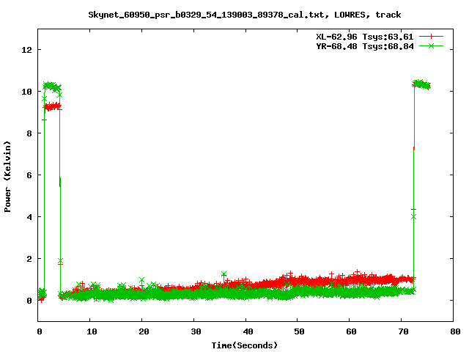Click the y-axis tick label 12
The width and height of the screenshot is (469, 352).
tap(27, 50)
